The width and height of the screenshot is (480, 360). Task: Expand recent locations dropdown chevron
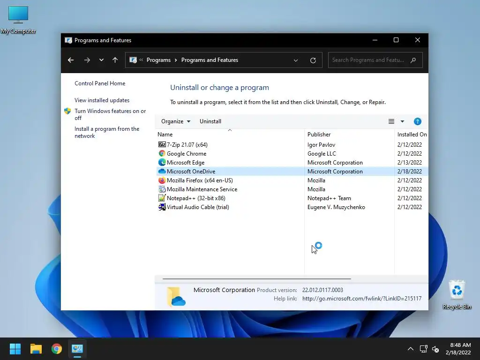click(101, 60)
